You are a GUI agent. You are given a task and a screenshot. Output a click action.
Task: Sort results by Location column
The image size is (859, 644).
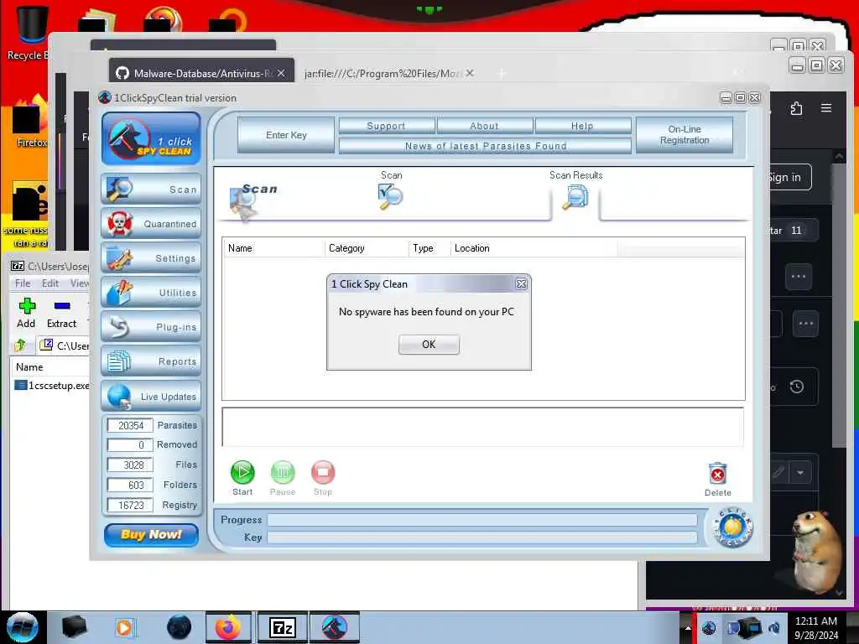[534, 248]
